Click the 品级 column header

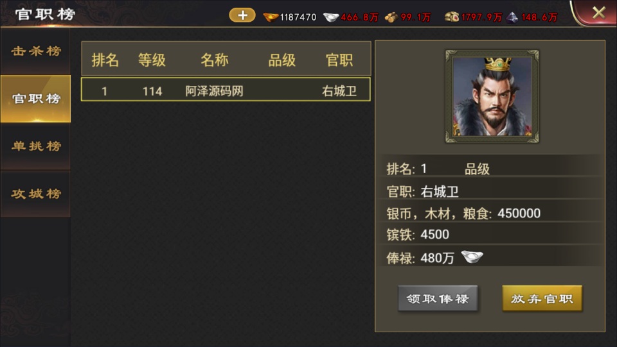click(282, 60)
